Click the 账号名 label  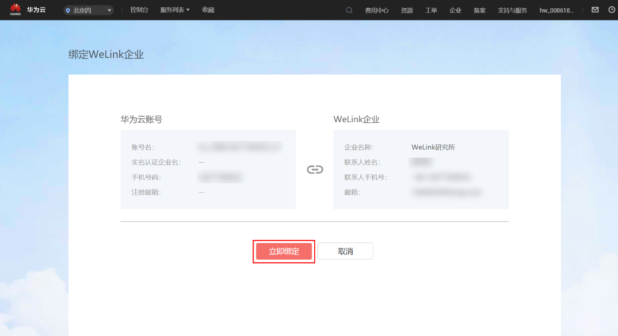tap(143, 147)
